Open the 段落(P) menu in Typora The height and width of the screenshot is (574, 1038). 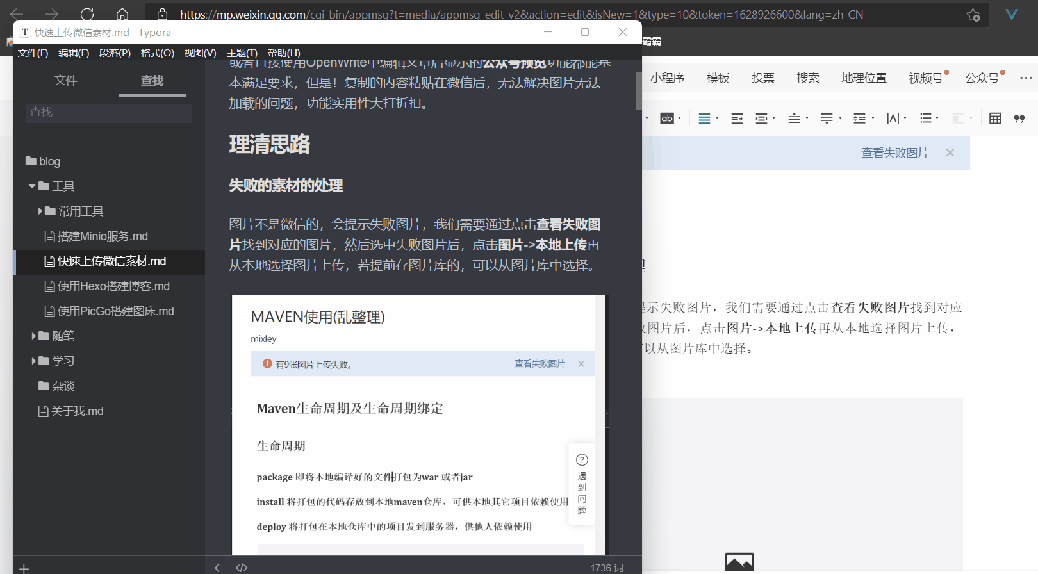[115, 53]
